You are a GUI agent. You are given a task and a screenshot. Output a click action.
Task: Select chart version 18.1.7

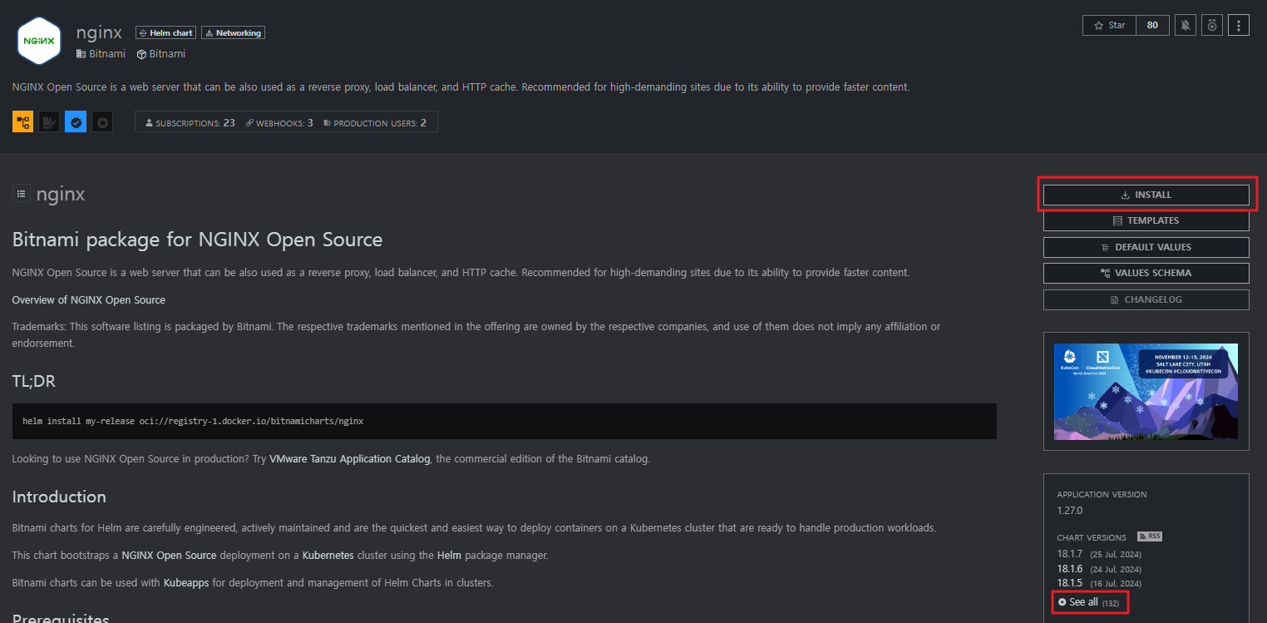(x=1069, y=554)
